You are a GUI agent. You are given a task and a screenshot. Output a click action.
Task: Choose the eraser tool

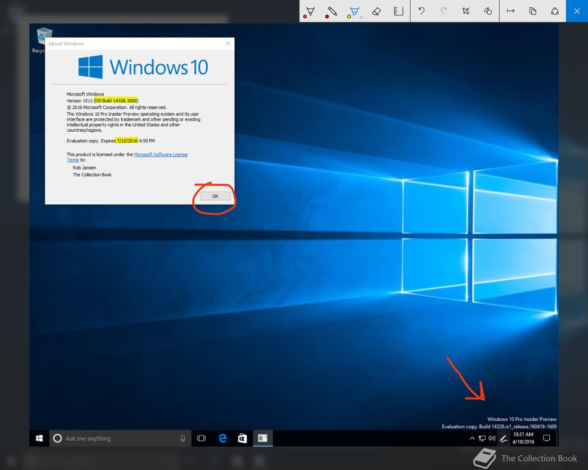(376, 11)
